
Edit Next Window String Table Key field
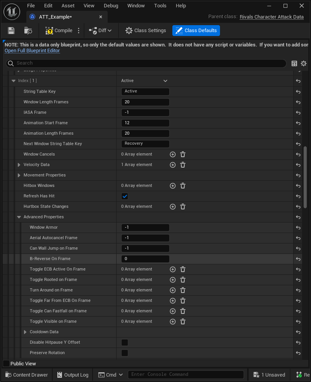pyautogui.click(x=145, y=144)
